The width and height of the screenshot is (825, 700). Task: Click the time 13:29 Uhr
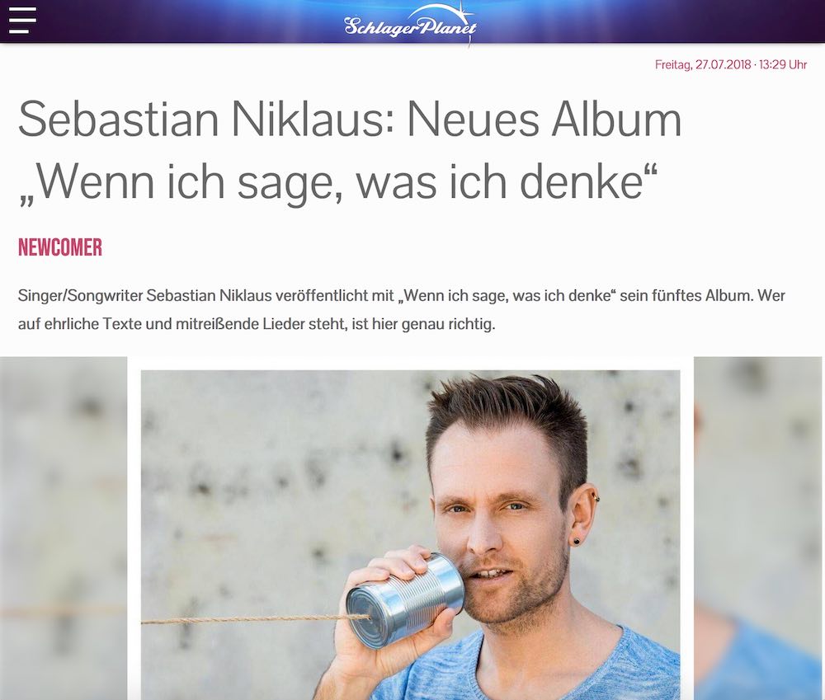[x=783, y=64]
